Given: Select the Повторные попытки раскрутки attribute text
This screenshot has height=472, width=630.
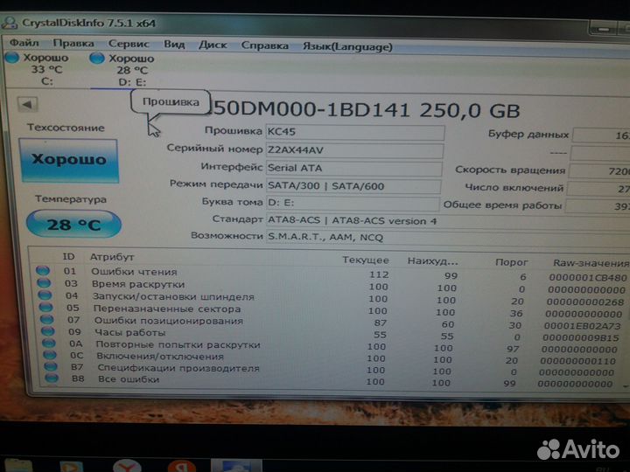Looking at the screenshot, I should (178, 344).
